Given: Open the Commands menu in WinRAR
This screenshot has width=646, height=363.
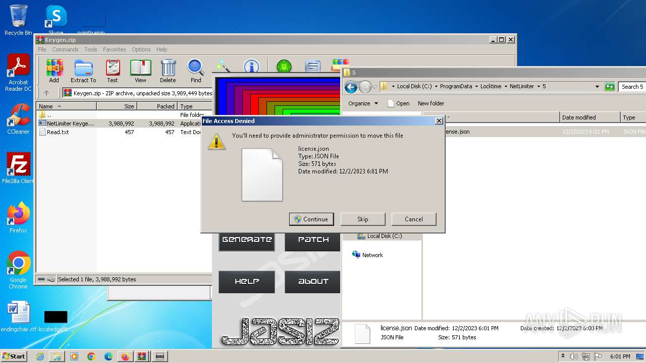Looking at the screenshot, I should click(65, 49).
